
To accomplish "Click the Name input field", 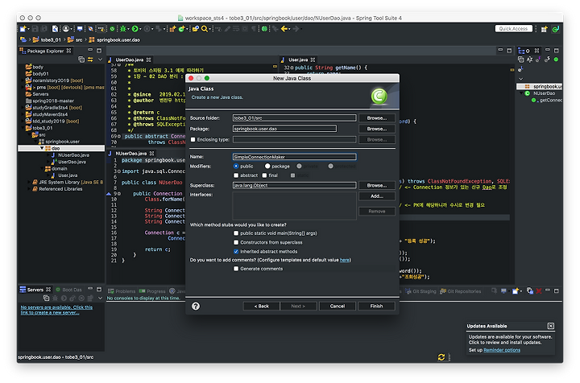I will coord(295,157).
